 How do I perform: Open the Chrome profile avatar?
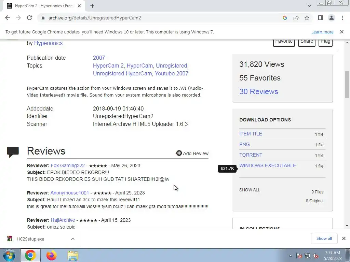[332, 18]
